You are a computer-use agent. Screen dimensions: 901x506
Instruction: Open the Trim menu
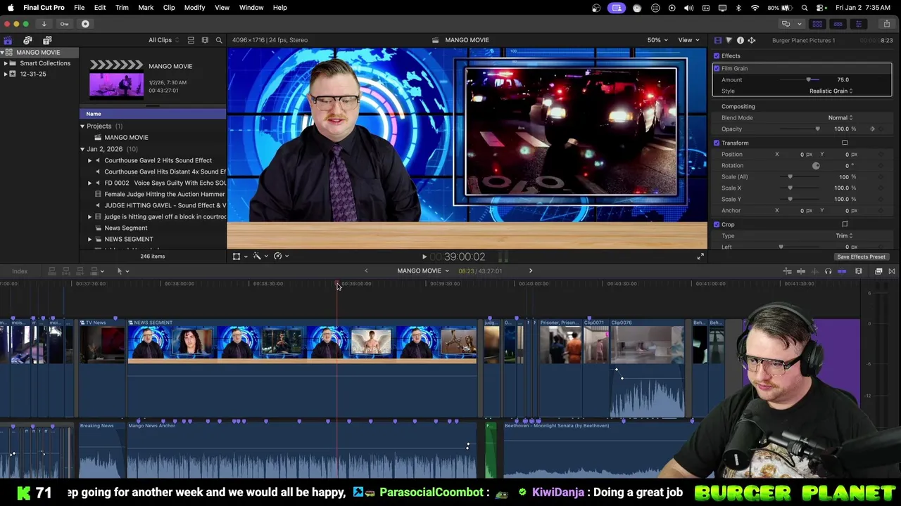(122, 8)
